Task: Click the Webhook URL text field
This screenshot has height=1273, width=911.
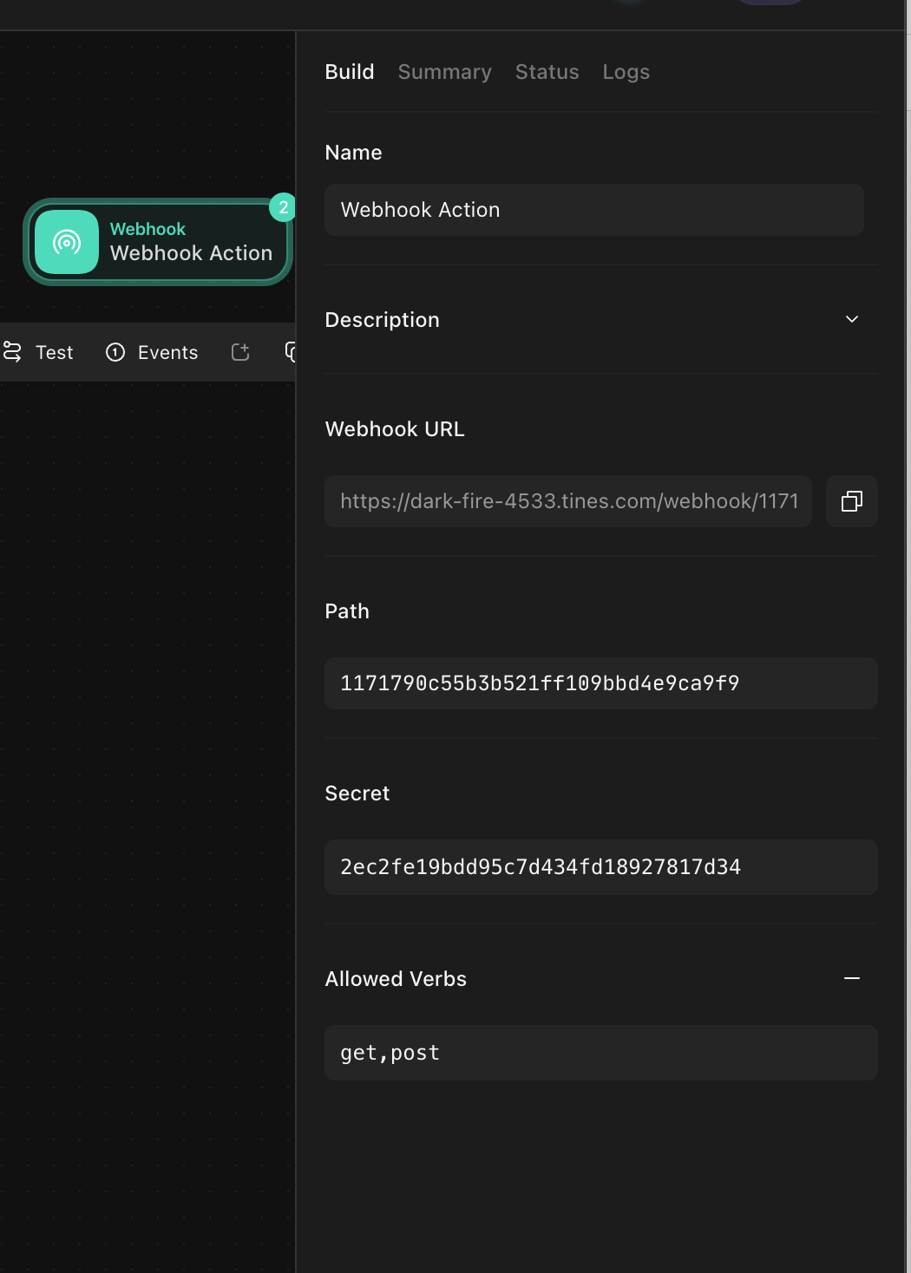Action: [567, 501]
